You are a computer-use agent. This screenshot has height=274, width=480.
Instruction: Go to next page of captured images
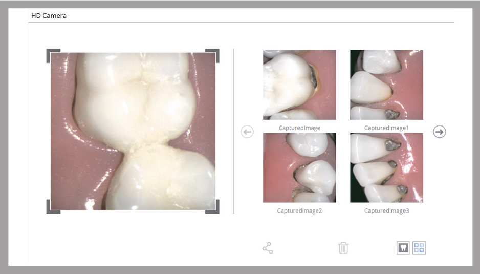click(x=439, y=132)
